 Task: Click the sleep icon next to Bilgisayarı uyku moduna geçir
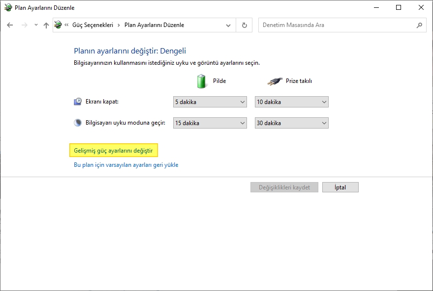pos(78,122)
